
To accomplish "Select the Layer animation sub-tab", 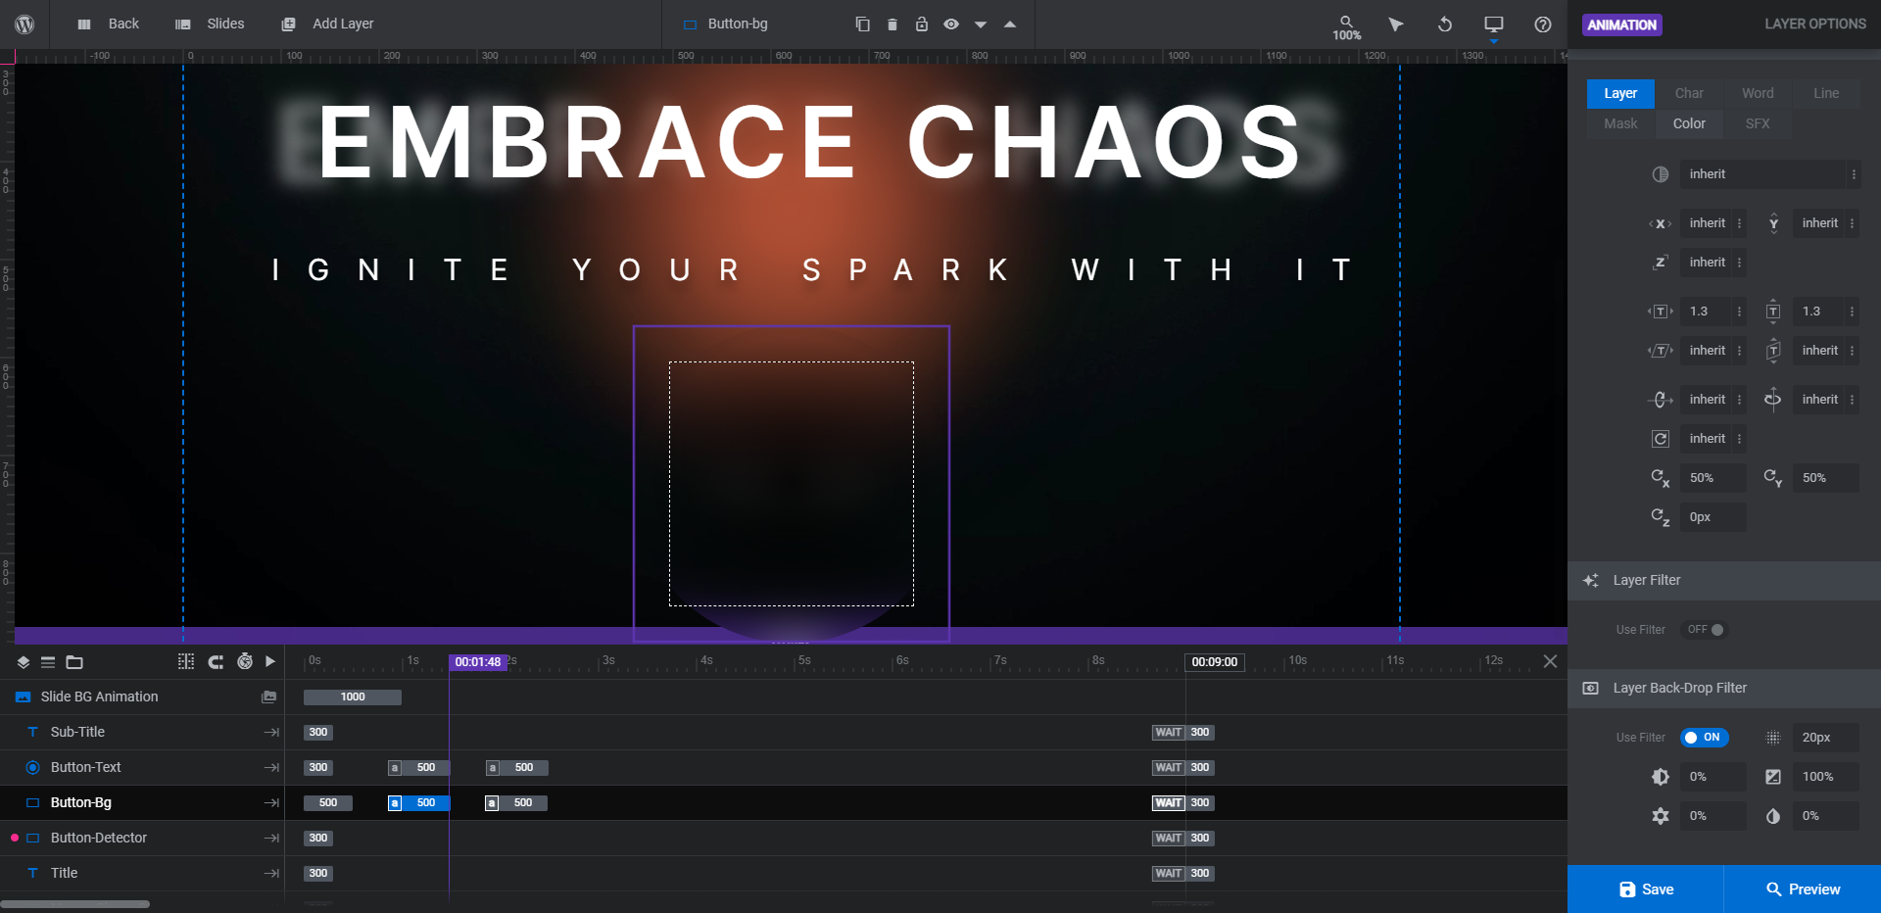I will click(x=1620, y=93).
